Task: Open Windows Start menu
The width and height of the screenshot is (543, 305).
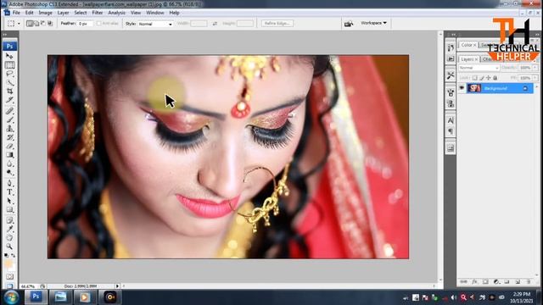Action: [x=11, y=297]
